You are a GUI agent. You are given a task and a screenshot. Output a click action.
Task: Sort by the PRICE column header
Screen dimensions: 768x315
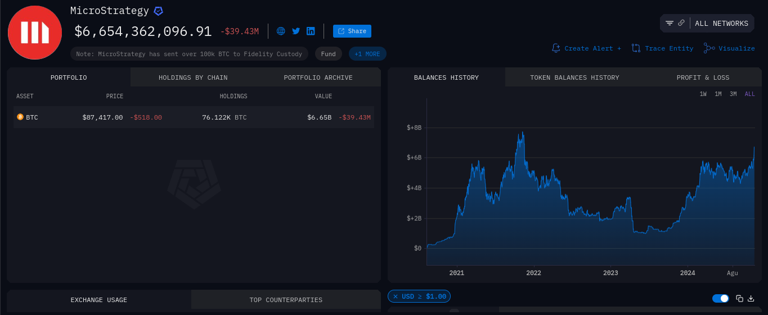pyautogui.click(x=115, y=97)
